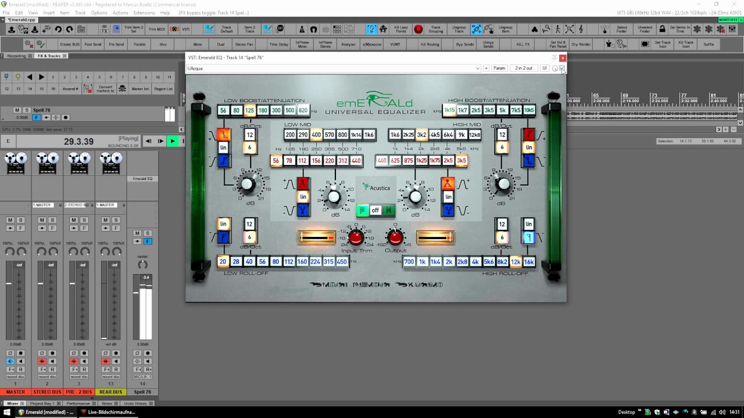Screen dimensions: 744x418
Task: Click the red record-arm circle in toolbar
Action: 418,29
